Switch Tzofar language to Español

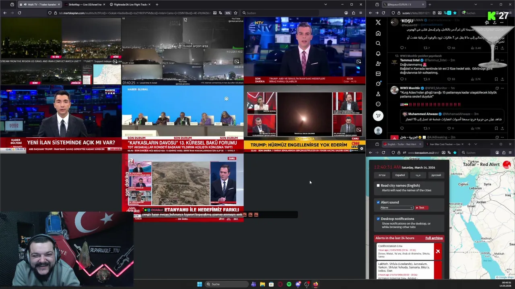[x=400, y=175]
